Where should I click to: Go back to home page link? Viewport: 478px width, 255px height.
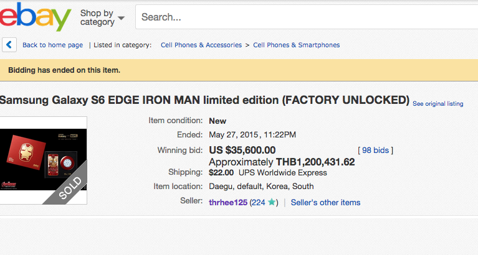pyautogui.click(x=52, y=45)
